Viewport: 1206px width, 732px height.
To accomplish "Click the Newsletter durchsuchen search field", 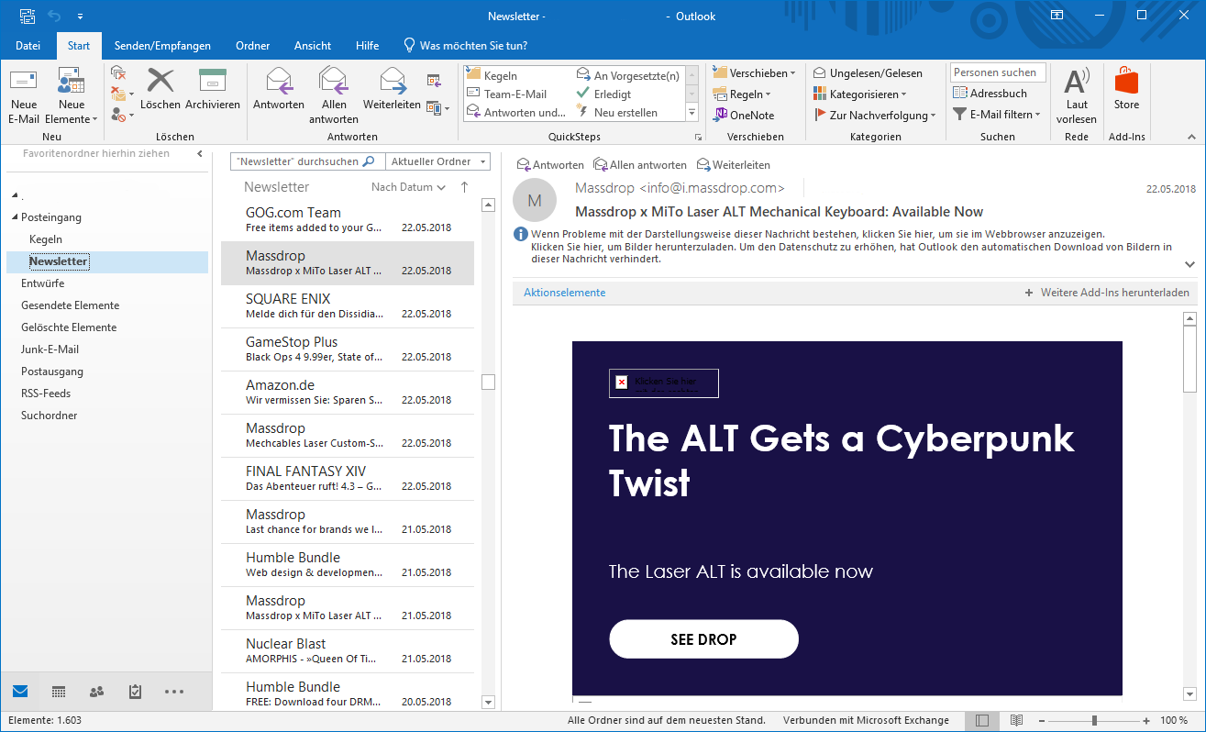I will 307,161.
